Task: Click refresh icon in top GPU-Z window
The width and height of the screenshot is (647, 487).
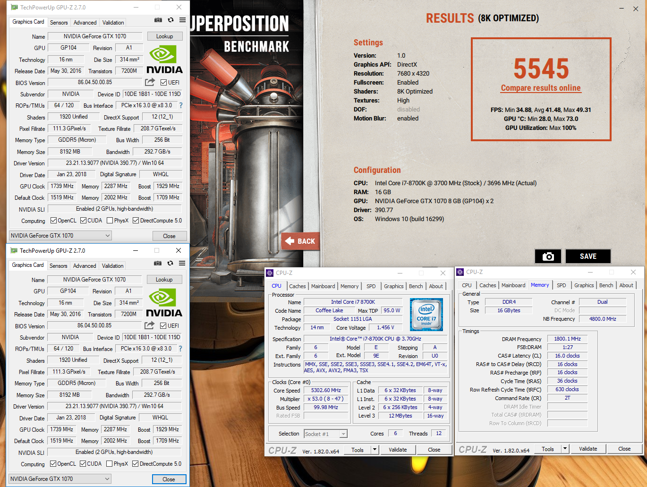Action: tap(170, 20)
